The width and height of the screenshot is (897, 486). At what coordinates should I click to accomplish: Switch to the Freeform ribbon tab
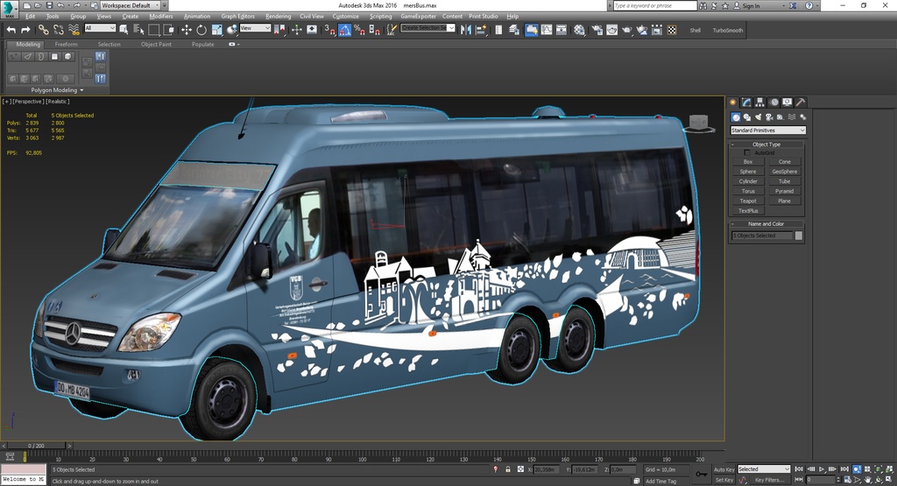point(66,44)
